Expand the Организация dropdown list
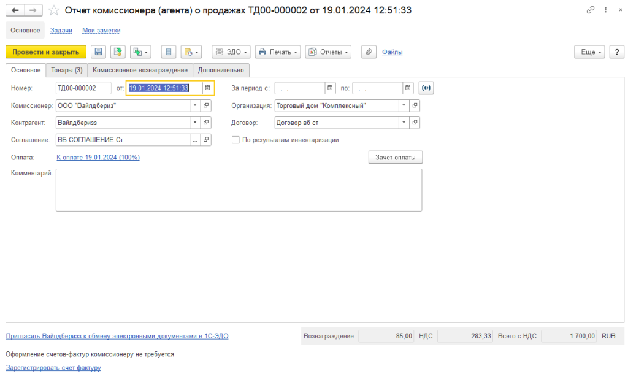This screenshot has height=374, width=628. click(x=404, y=105)
